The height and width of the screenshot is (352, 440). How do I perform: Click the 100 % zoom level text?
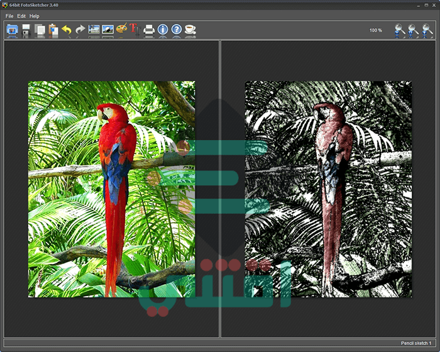point(376,30)
